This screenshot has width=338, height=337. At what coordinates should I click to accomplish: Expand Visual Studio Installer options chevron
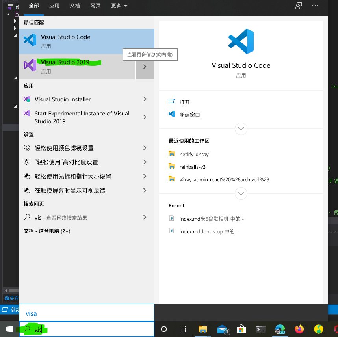point(145,99)
